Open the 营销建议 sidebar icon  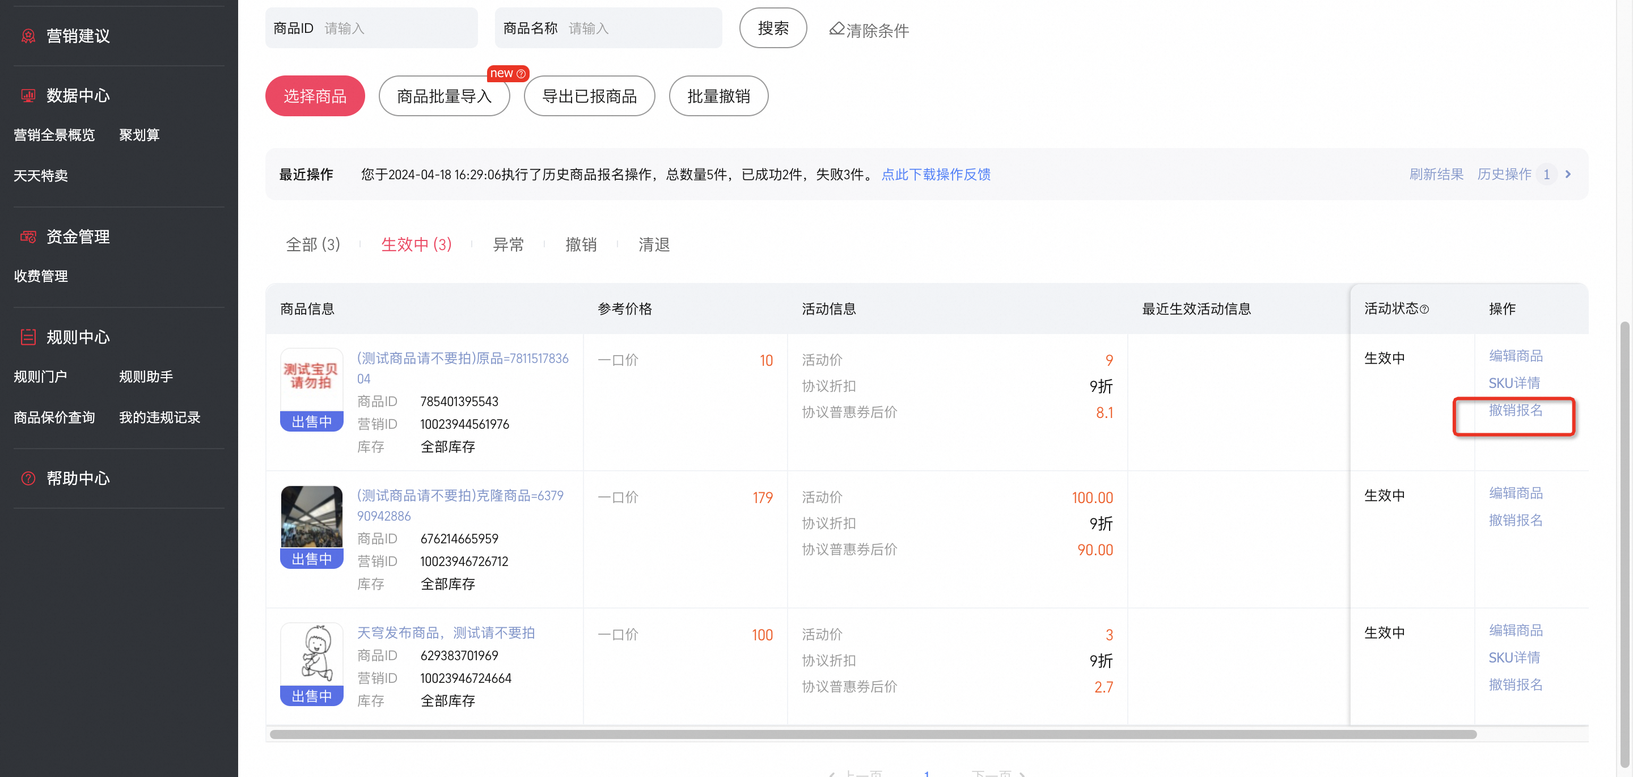tap(28, 36)
